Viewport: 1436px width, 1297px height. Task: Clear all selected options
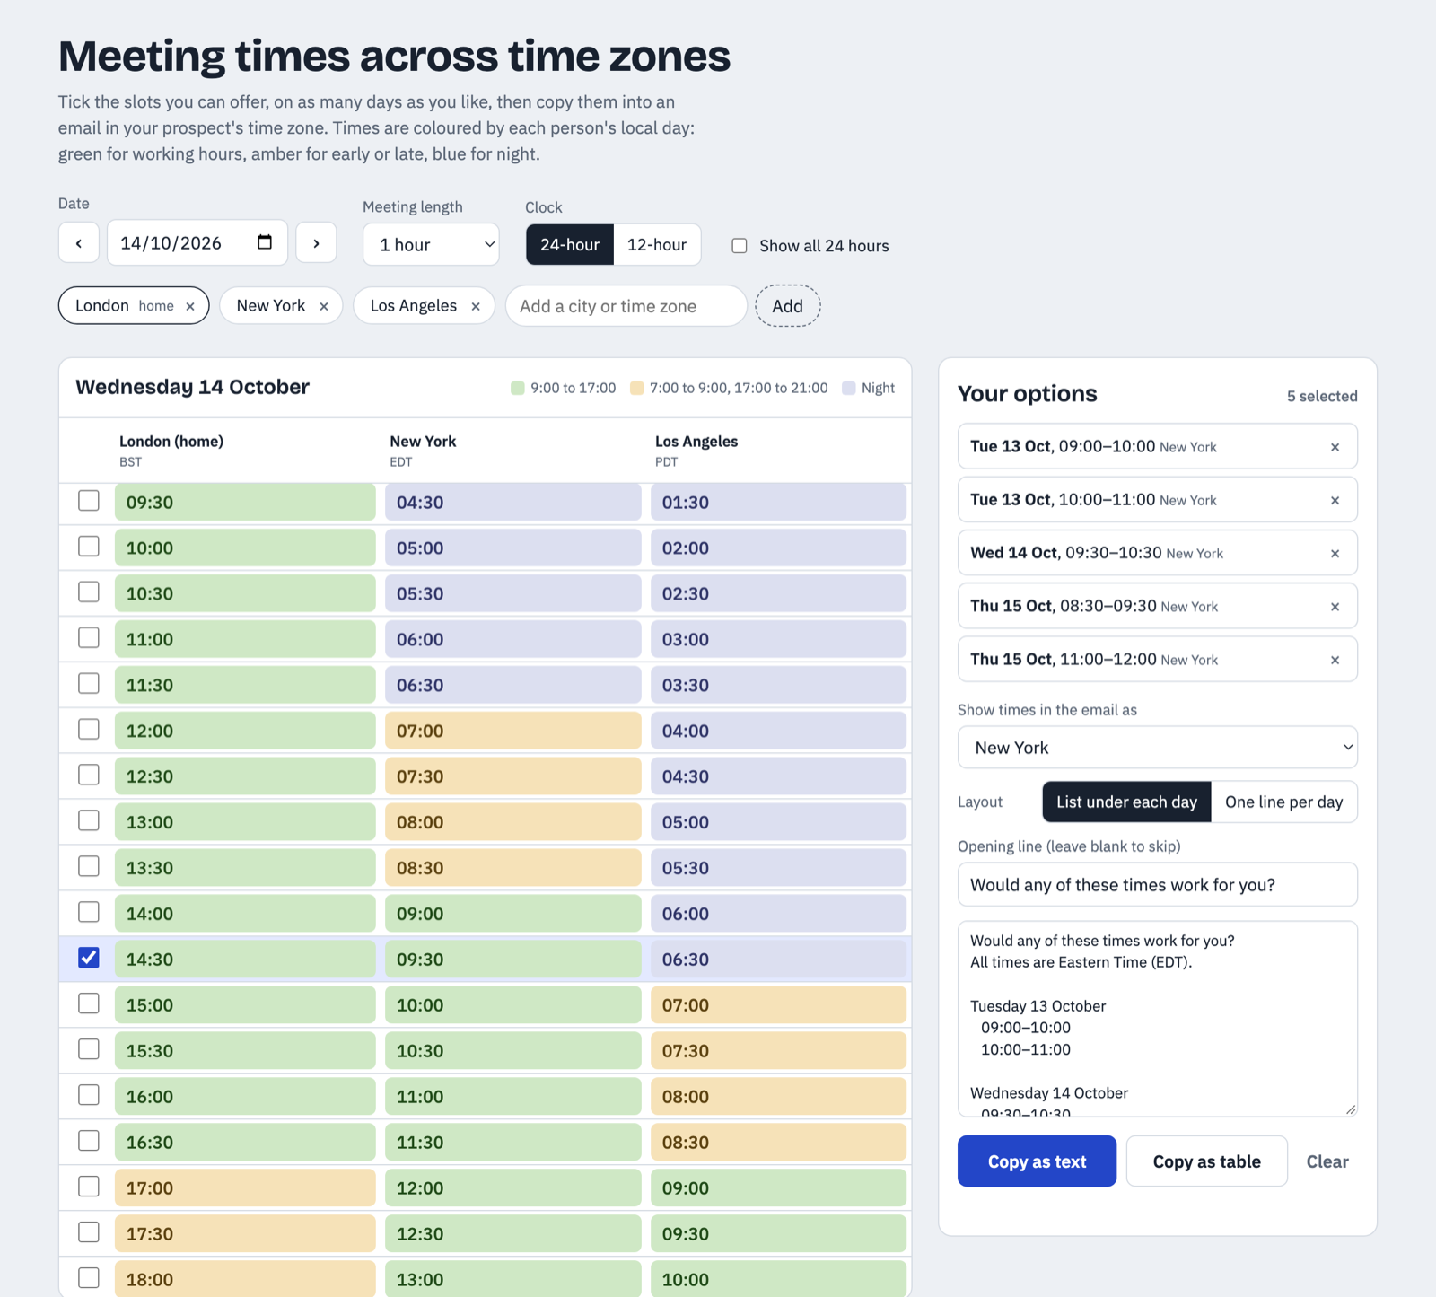point(1327,1161)
